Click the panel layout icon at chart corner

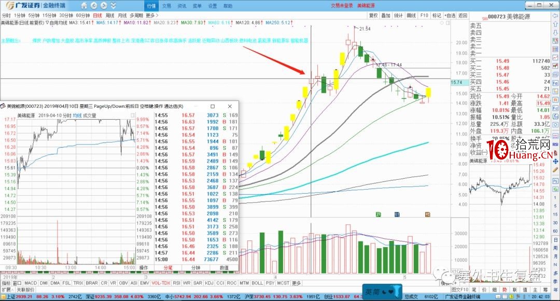[x=448, y=23]
